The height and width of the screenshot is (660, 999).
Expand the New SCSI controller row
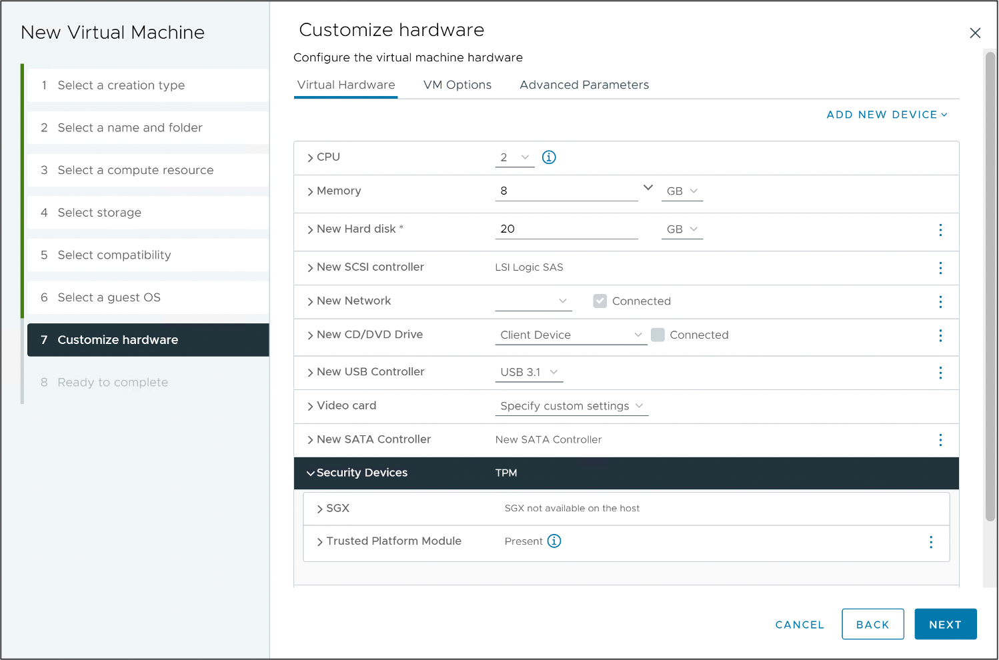310,268
